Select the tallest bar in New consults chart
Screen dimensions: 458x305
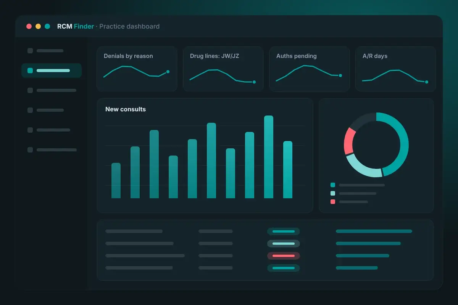pos(269,157)
